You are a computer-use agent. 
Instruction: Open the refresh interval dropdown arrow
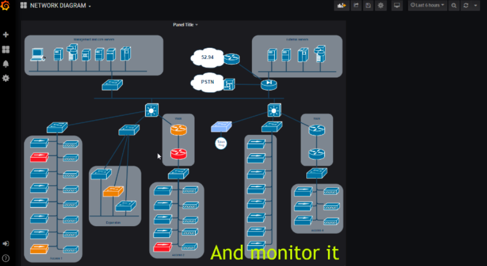475,5
